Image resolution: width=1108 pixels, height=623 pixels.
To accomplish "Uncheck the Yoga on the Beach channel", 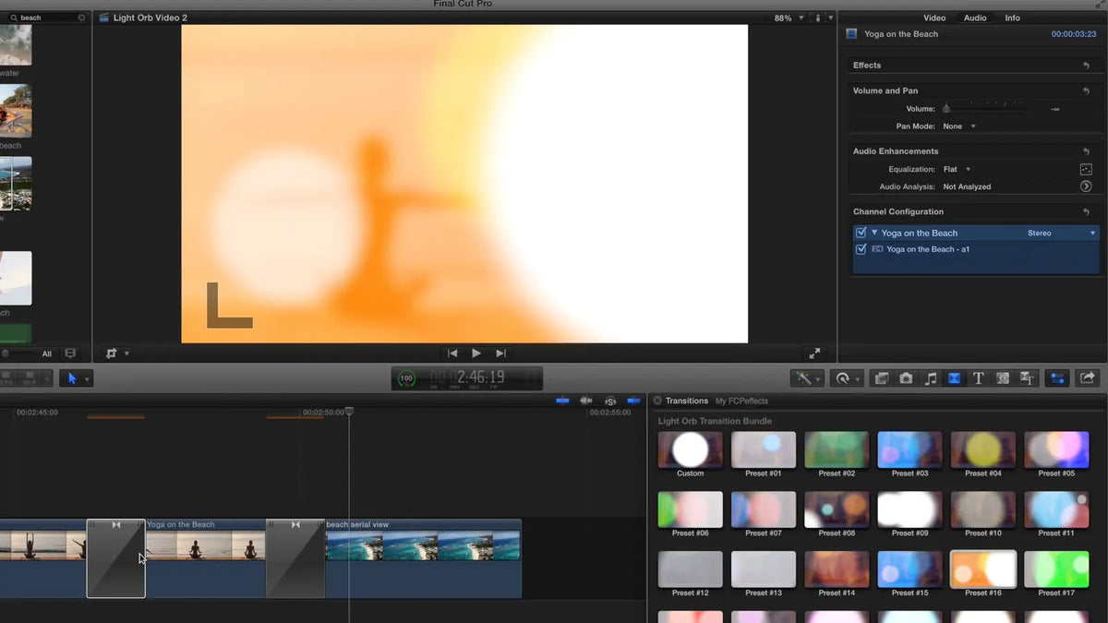I will [x=861, y=234].
